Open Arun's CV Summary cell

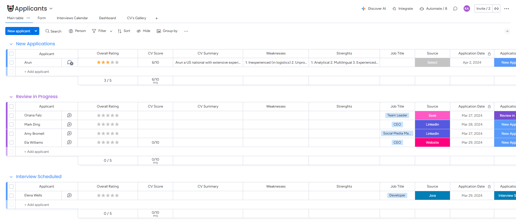click(x=208, y=63)
